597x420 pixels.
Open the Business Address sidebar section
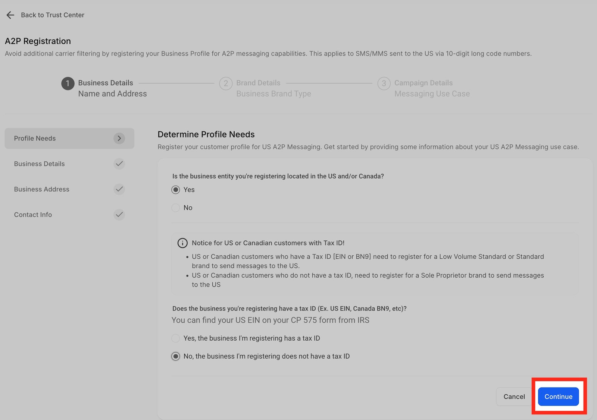pyautogui.click(x=42, y=189)
